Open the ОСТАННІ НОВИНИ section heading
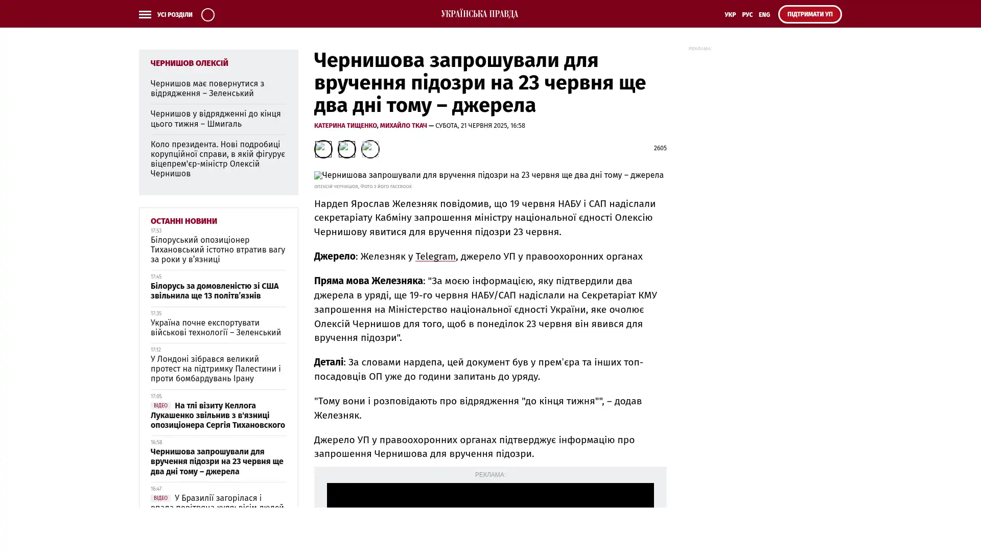Screen dimensions: 981x552 click(183, 221)
